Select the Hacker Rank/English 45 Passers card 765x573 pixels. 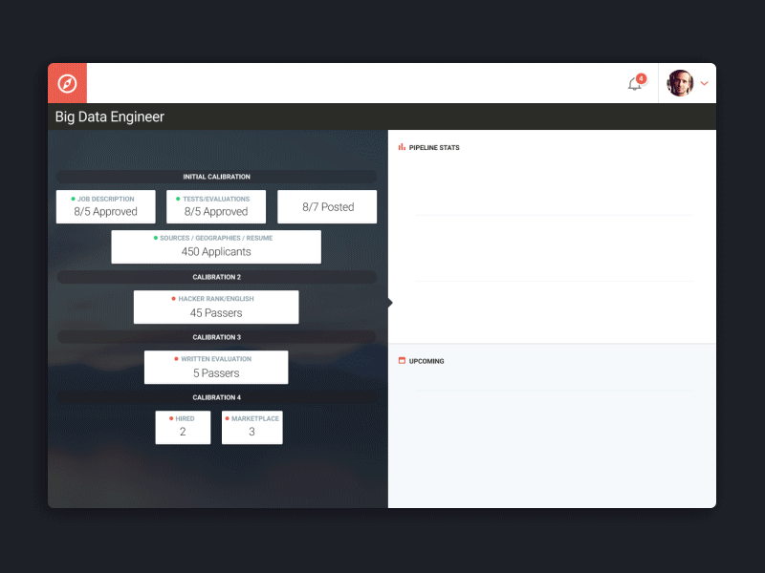click(x=216, y=307)
